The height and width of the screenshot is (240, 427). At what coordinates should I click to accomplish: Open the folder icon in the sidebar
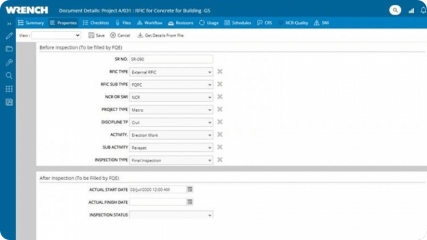9,49
